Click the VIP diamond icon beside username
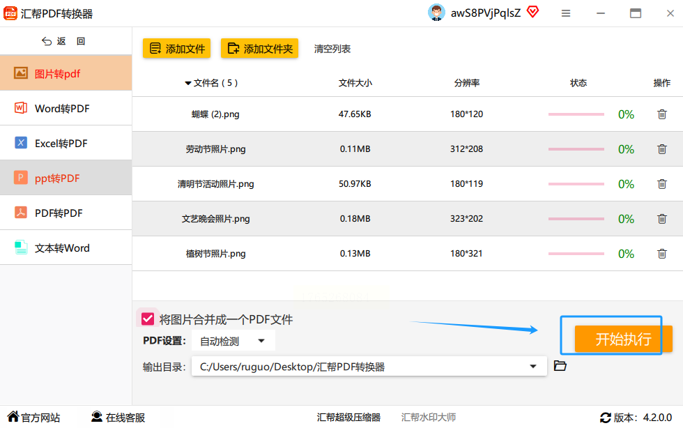 pos(532,13)
